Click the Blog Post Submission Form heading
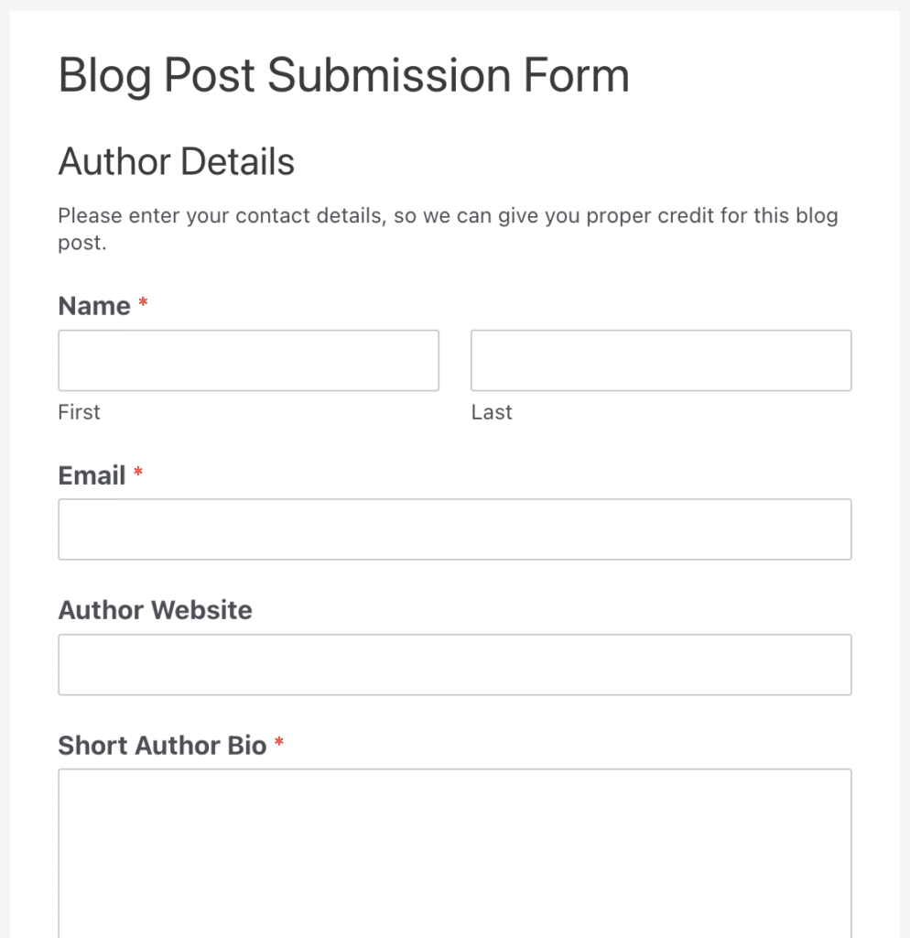This screenshot has width=910, height=938. pyautogui.click(x=343, y=75)
